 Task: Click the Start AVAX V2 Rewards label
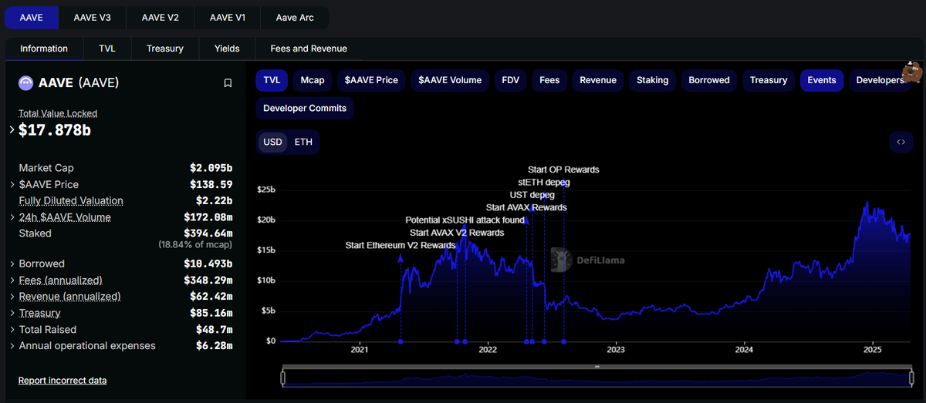coord(457,233)
